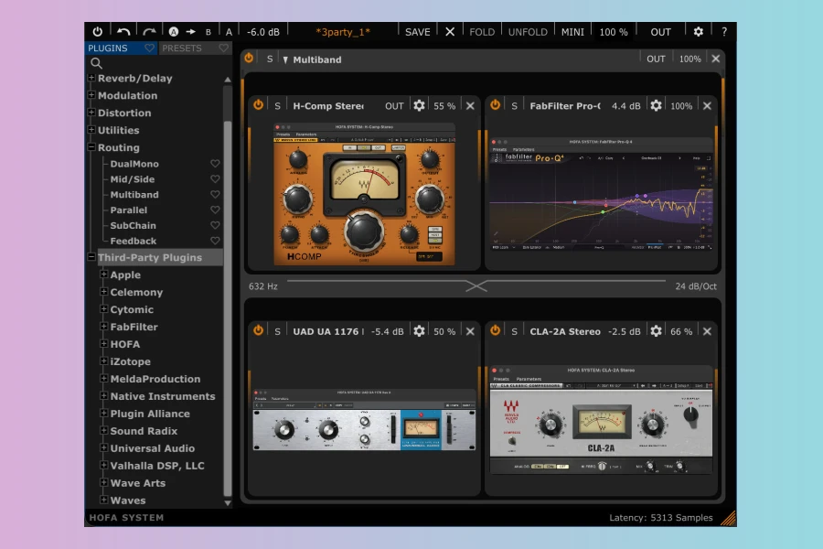Click heart icon on PRESETS tab
823x549 pixels.
click(x=224, y=48)
